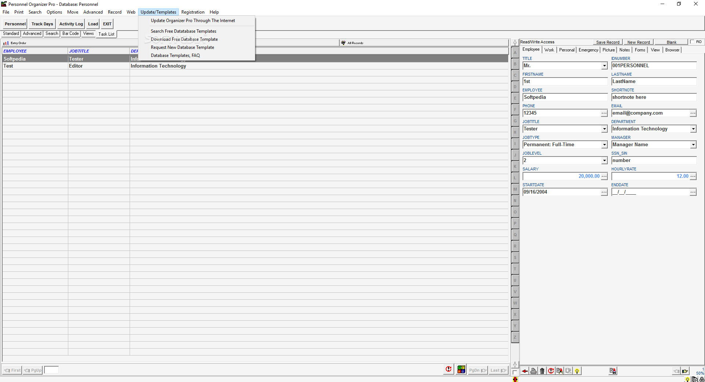Expand the JOBLEVEL dropdown

(x=604, y=161)
